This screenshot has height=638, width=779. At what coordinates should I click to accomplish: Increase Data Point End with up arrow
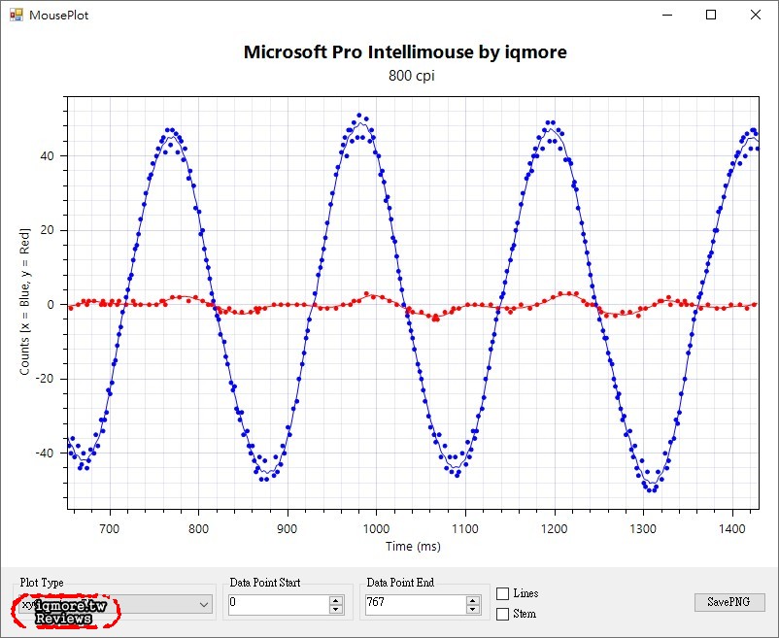(x=473, y=600)
